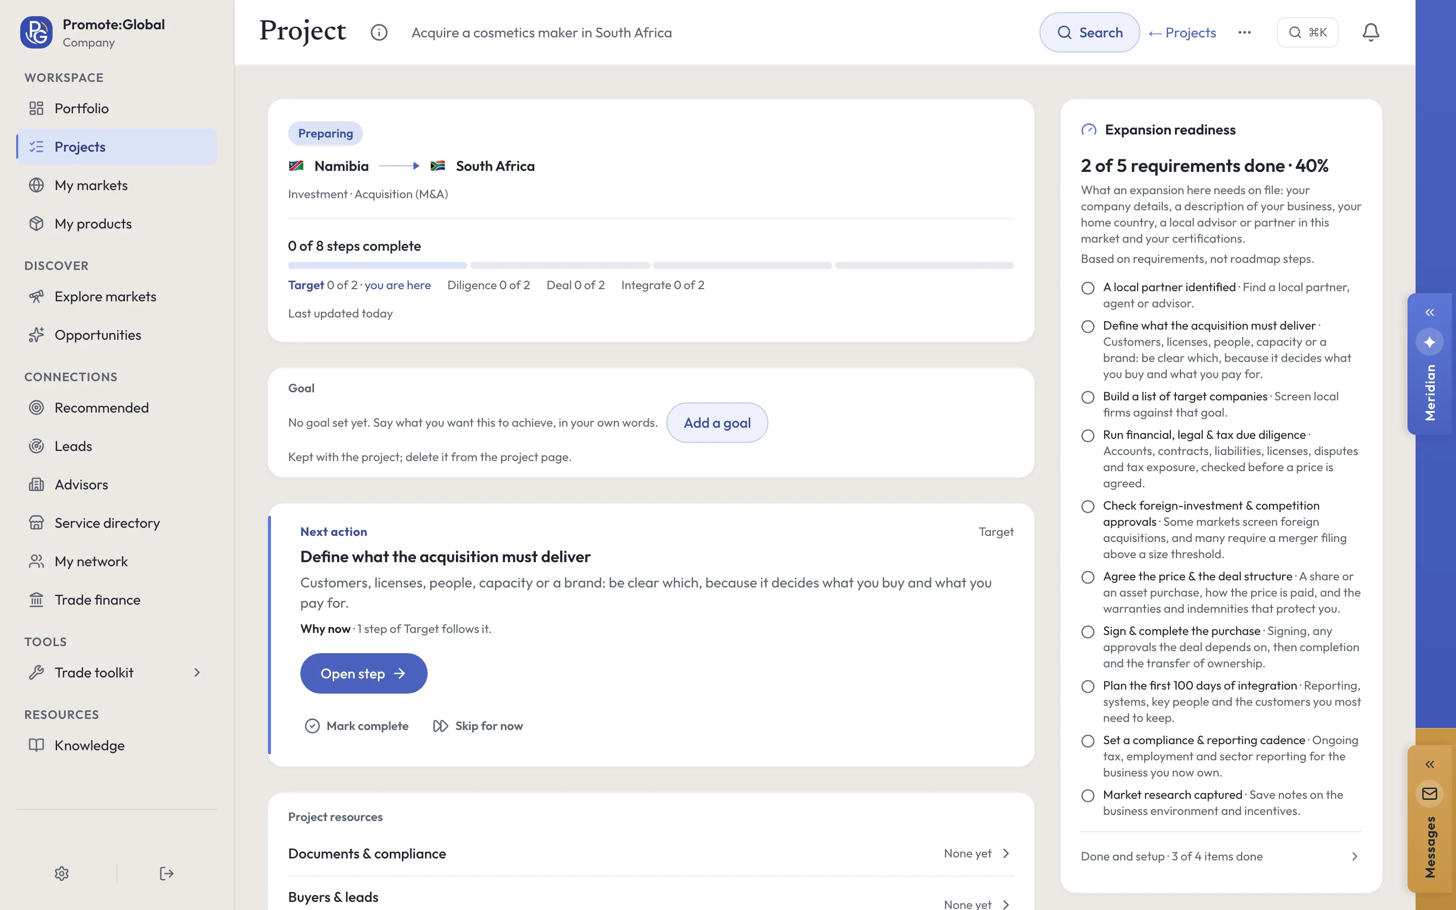Click the Target progress bar segment
Viewport: 1456px width, 910px height.
[x=377, y=265]
